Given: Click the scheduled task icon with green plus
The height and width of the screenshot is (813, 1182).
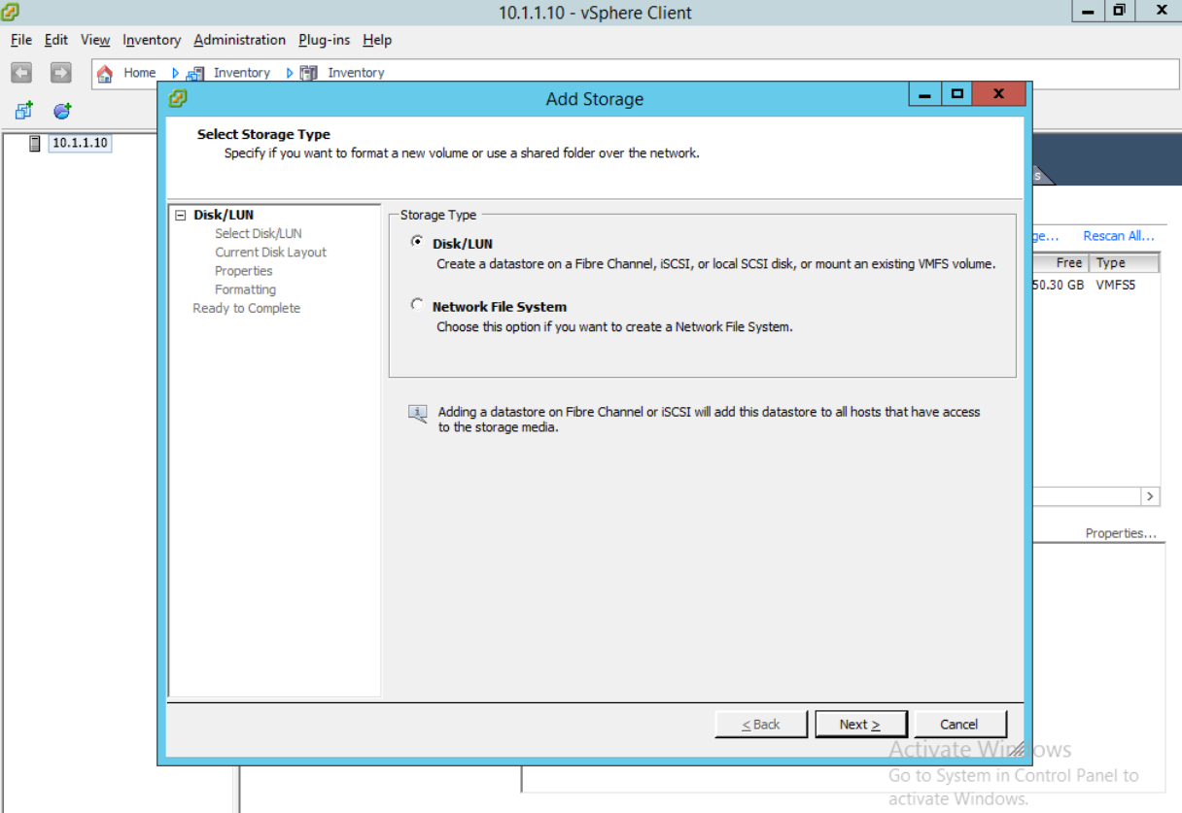Looking at the screenshot, I should (61, 110).
